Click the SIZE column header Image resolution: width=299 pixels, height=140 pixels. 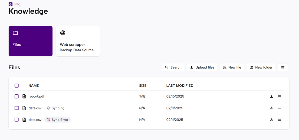143,86
